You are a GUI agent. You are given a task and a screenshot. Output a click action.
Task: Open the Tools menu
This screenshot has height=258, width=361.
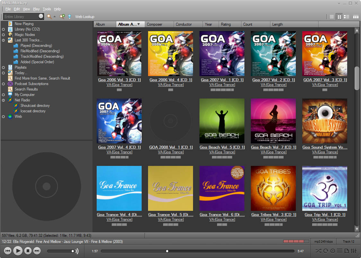47,9
